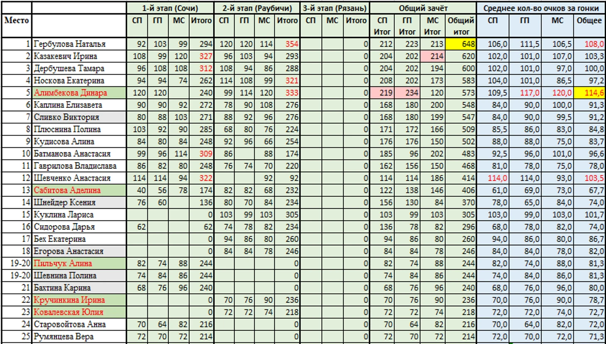Select the red 333 total for Алимбекова Динара

(x=287, y=93)
